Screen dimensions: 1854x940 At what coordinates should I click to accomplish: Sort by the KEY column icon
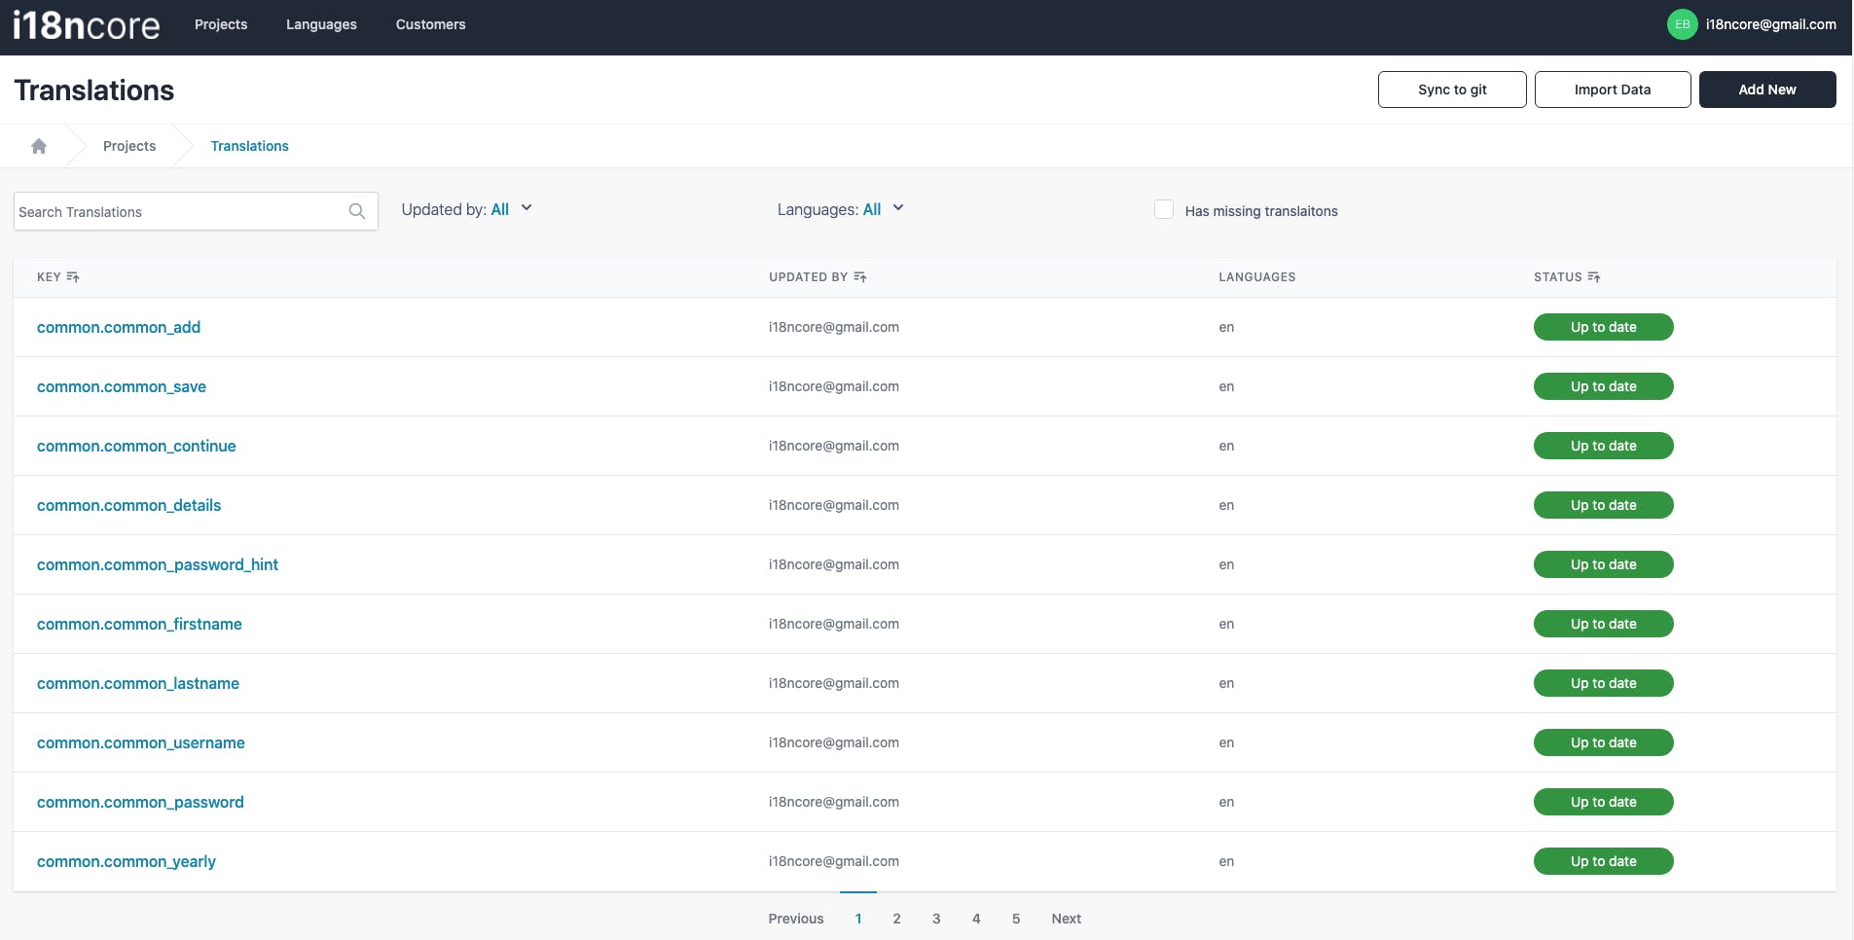coord(73,277)
